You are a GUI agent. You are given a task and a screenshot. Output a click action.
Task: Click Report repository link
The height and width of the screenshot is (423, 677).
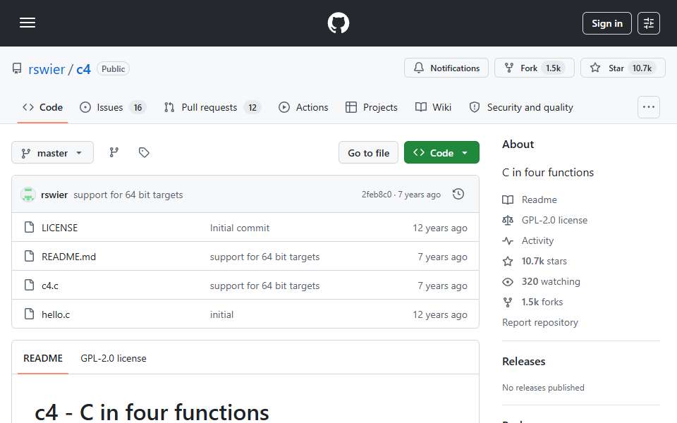539,322
